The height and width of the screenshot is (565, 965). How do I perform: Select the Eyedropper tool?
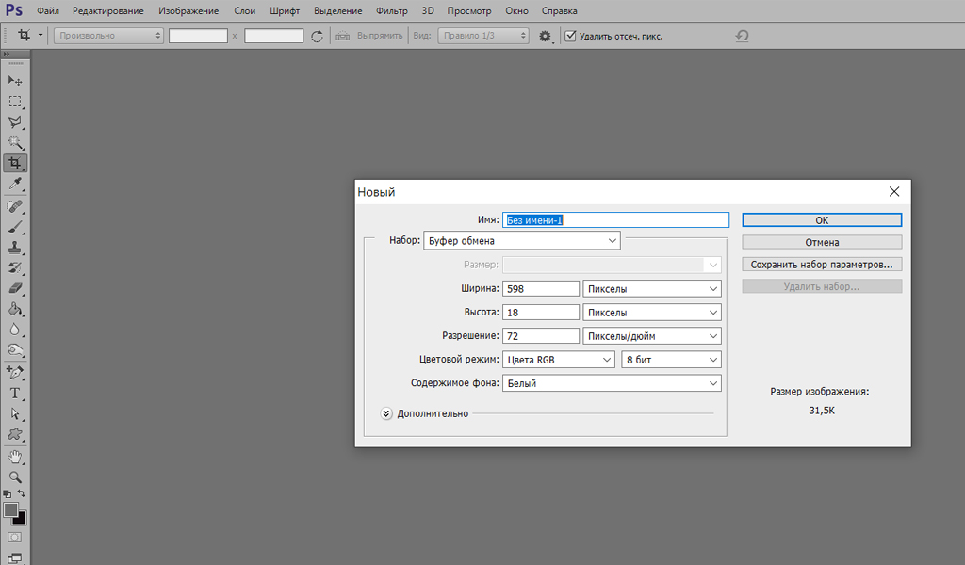click(15, 183)
